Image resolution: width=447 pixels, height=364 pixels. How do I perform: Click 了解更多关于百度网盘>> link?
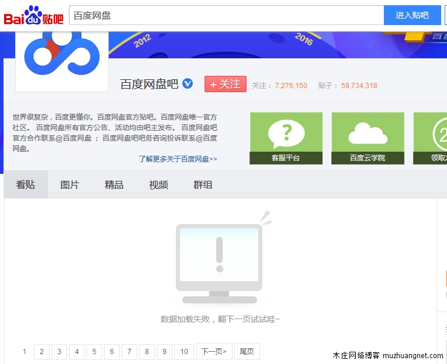(x=178, y=159)
